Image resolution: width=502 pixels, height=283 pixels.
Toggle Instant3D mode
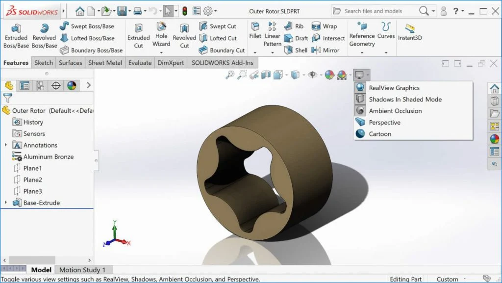(x=410, y=32)
